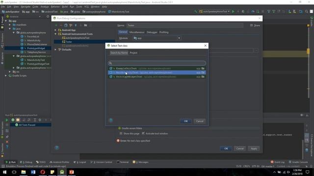This screenshot has height=176, width=314.
Task: Click Apply in Run/Debug Configurations
Action: (x=254, y=149)
